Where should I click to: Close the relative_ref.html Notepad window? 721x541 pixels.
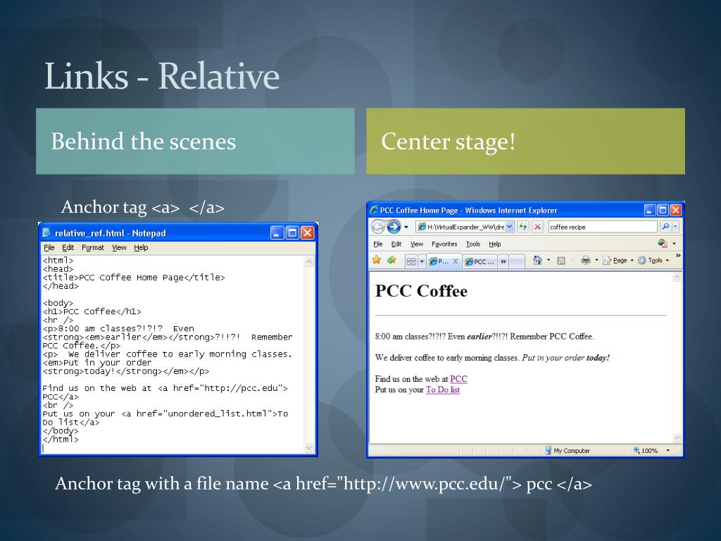(307, 232)
